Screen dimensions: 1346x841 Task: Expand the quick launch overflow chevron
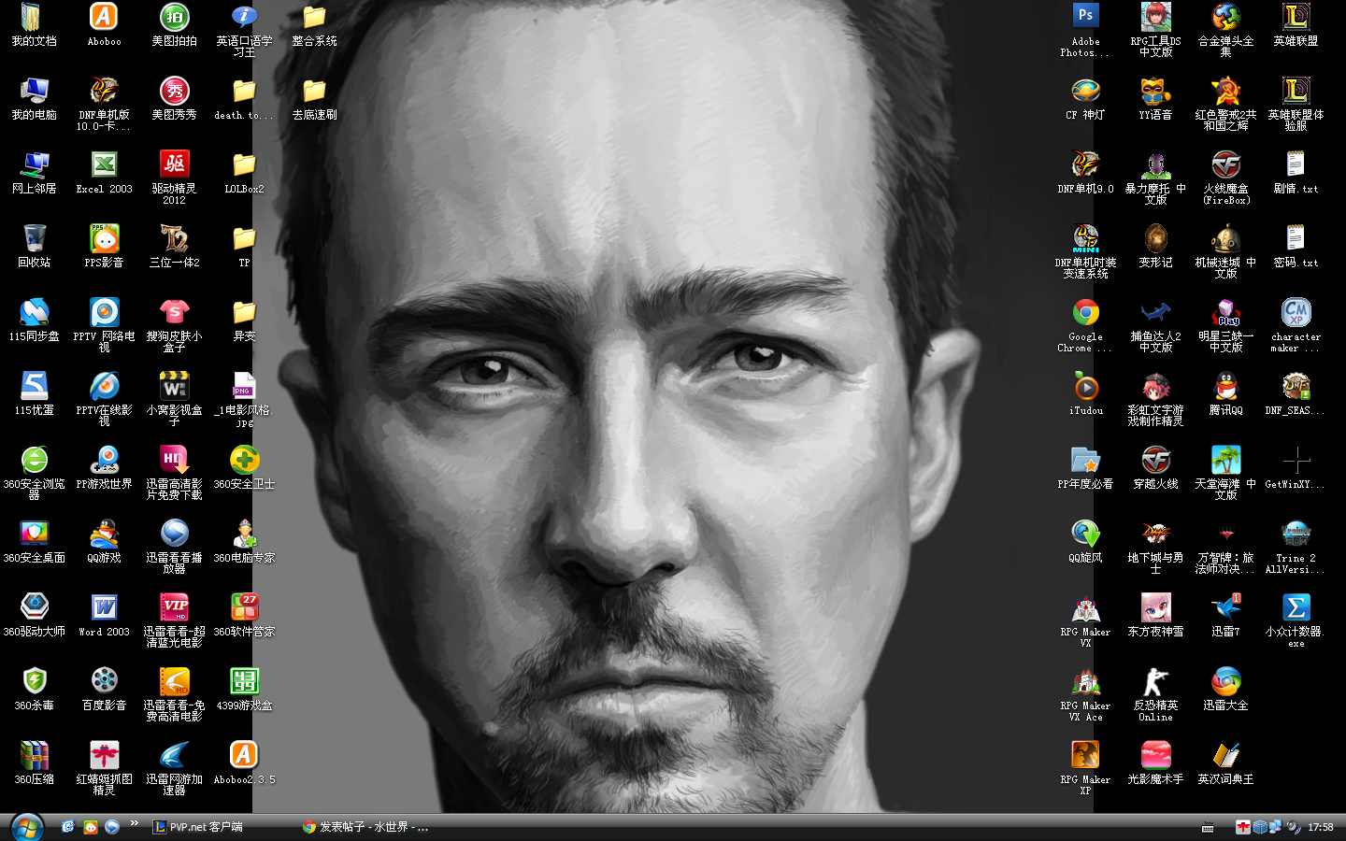[x=134, y=823]
